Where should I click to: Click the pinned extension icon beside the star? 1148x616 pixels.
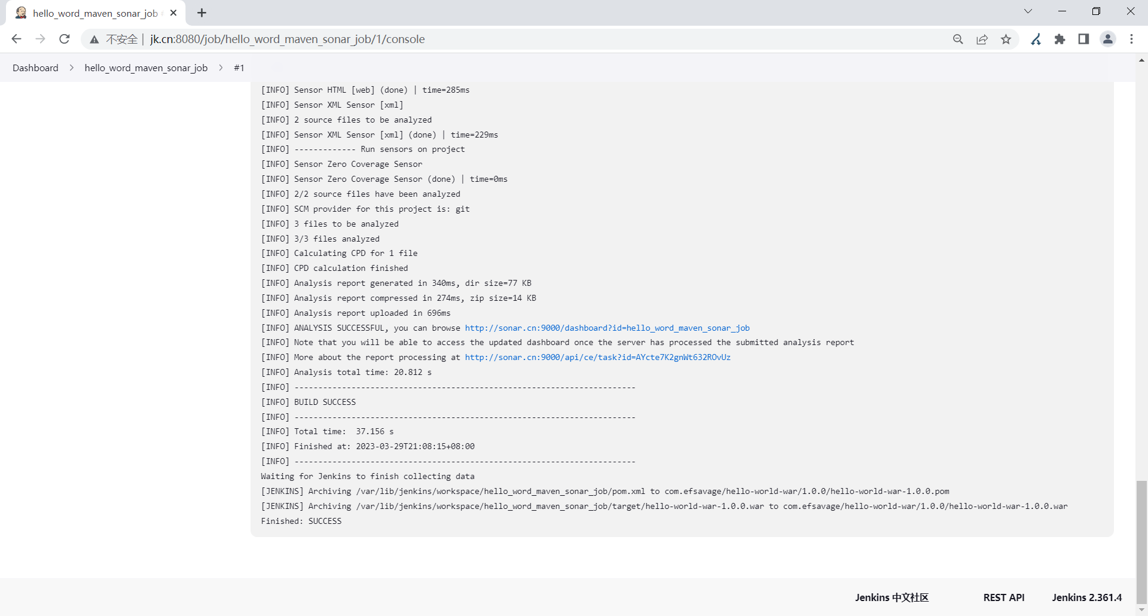(1036, 39)
